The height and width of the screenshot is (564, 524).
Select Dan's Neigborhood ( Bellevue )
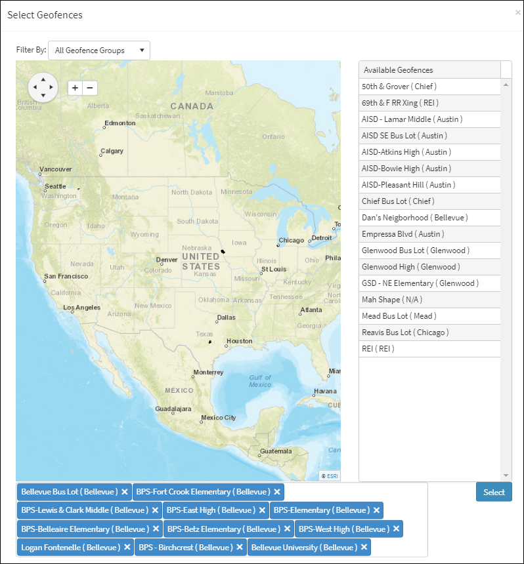point(429,218)
